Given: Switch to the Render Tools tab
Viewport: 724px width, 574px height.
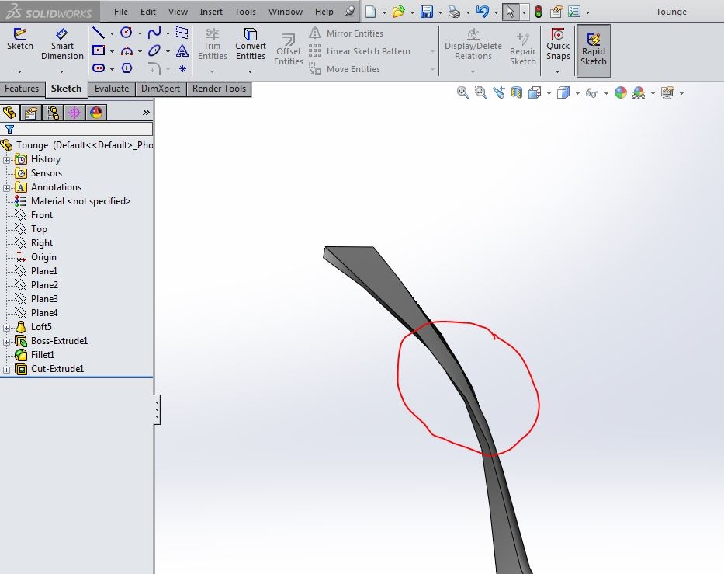Looking at the screenshot, I should tap(220, 89).
